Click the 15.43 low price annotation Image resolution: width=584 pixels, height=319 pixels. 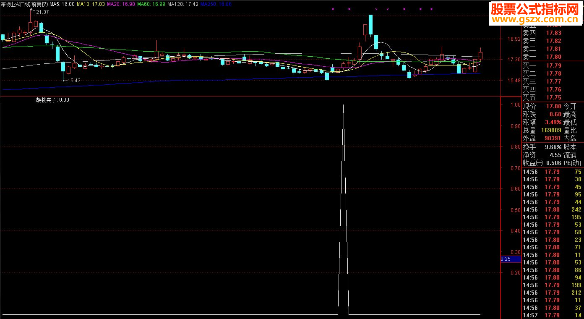coord(73,80)
